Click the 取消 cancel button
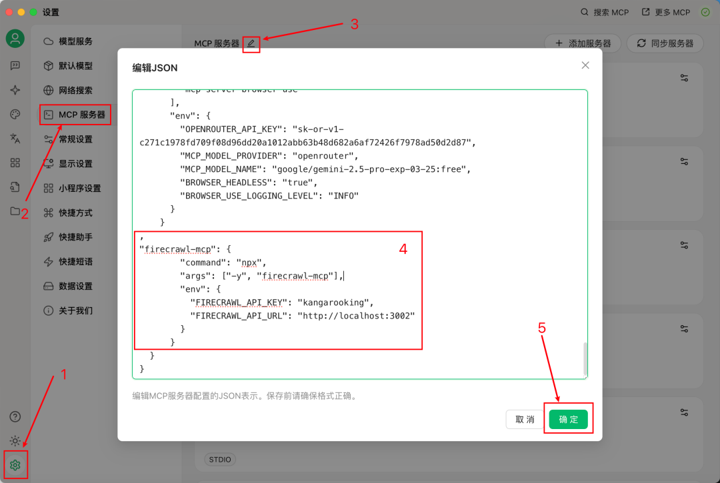The image size is (720, 483). [525, 419]
